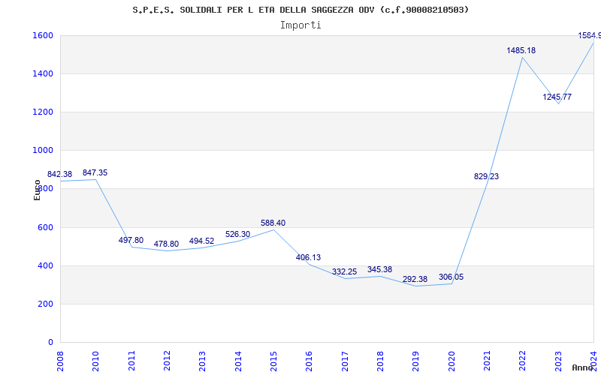Click the 200 y-axis tick label
601x375 pixels.
point(45,304)
